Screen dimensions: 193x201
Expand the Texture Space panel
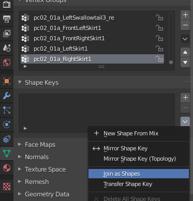click(x=20, y=169)
